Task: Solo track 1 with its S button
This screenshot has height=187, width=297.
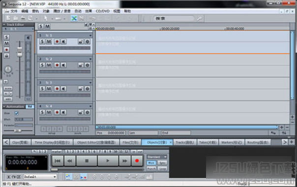Action: click(42, 41)
